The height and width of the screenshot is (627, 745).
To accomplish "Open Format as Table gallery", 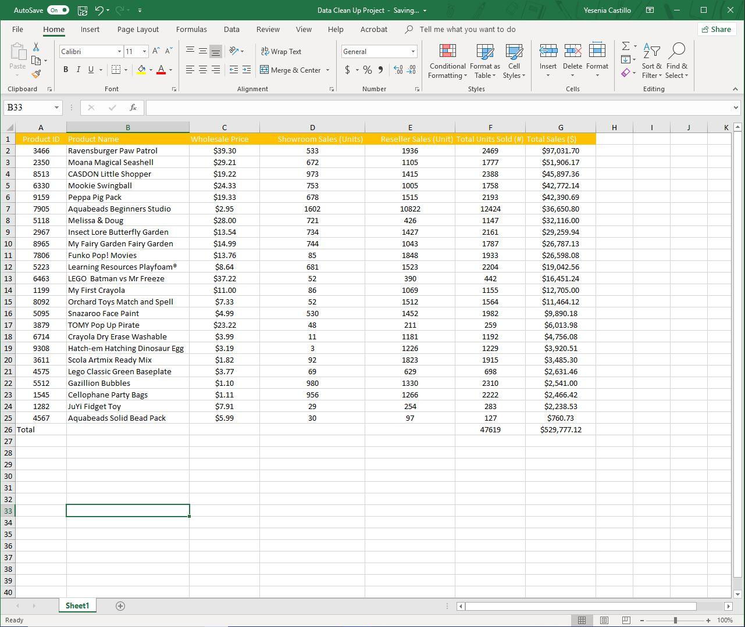I will point(484,61).
